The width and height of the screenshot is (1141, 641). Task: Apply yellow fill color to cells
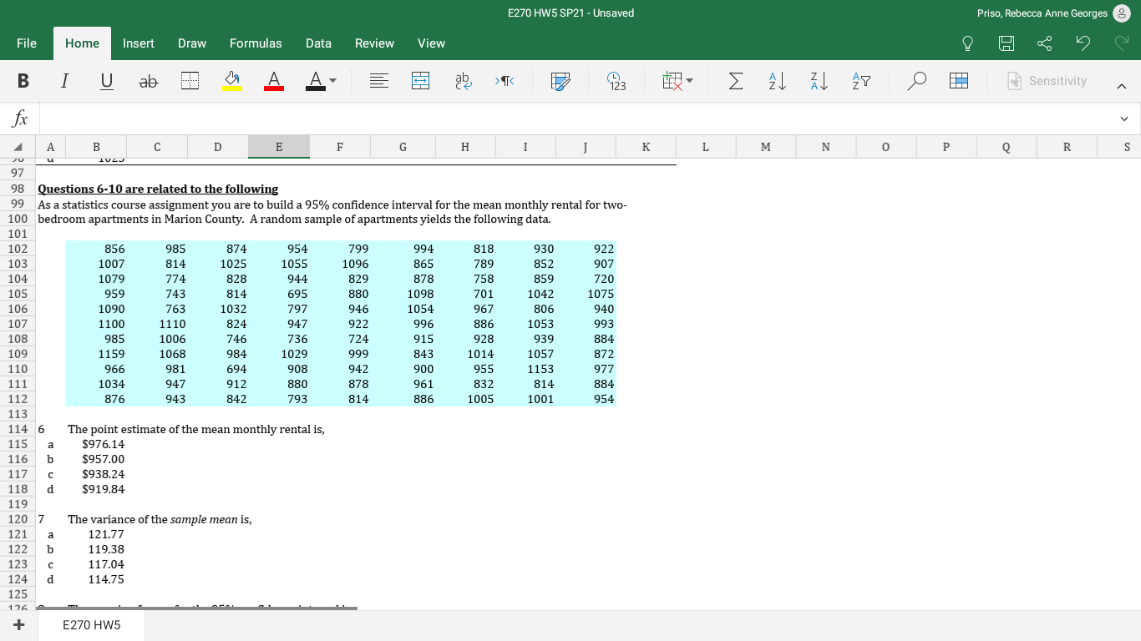pos(231,81)
